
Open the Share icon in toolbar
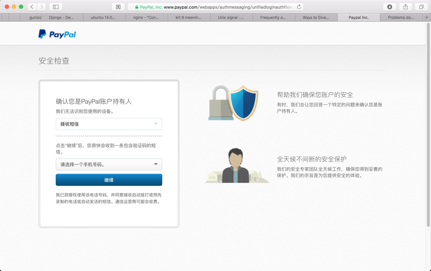point(406,7)
